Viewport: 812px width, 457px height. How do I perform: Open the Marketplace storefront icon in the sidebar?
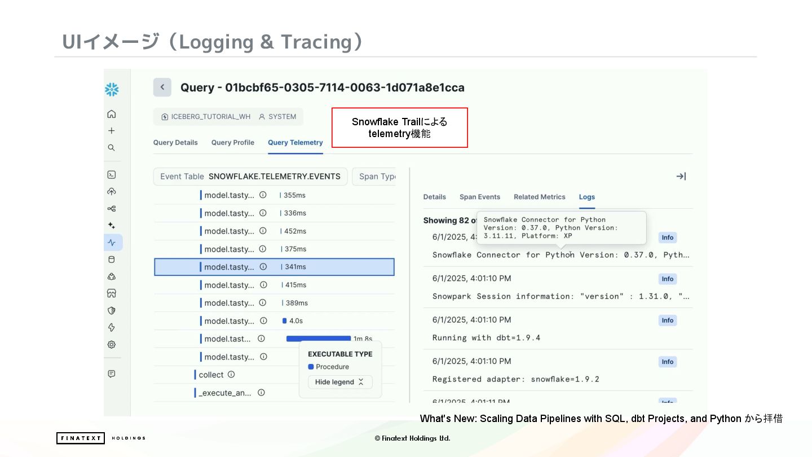tap(112, 293)
